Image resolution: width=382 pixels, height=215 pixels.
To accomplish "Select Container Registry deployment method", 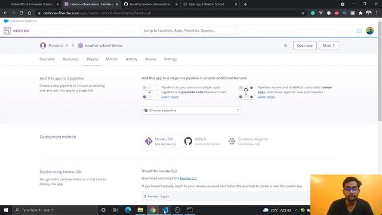I will (248, 142).
